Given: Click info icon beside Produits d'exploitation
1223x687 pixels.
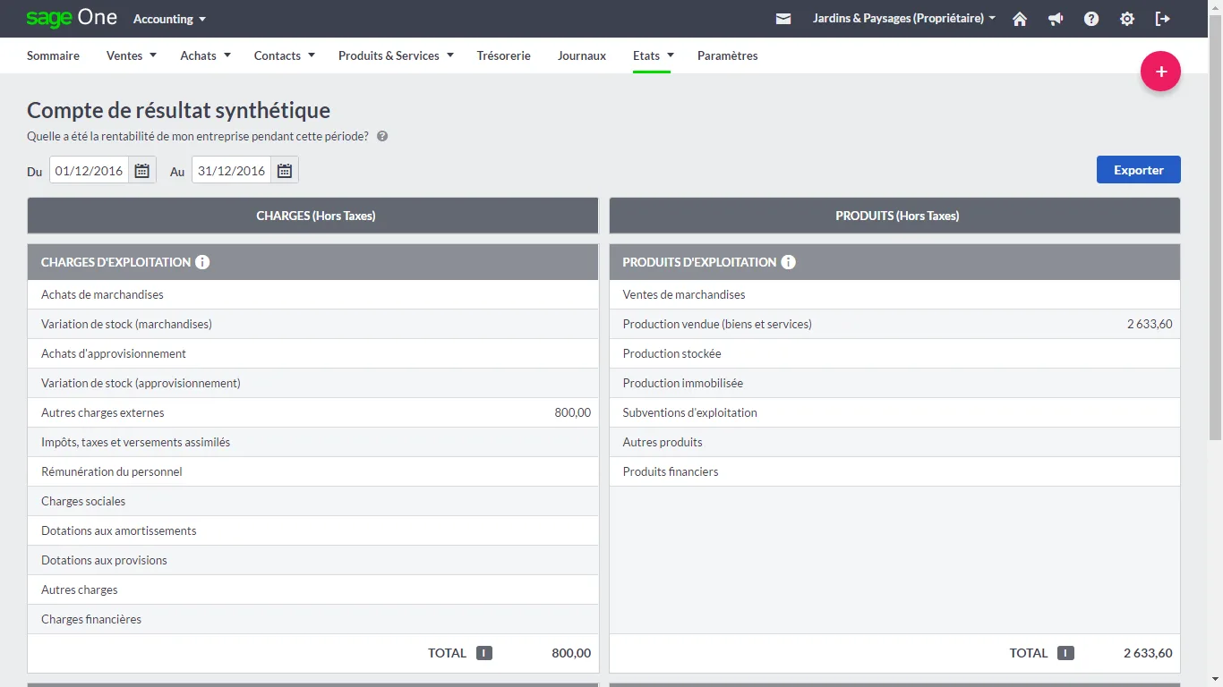Looking at the screenshot, I should click(x=788, y=262).
